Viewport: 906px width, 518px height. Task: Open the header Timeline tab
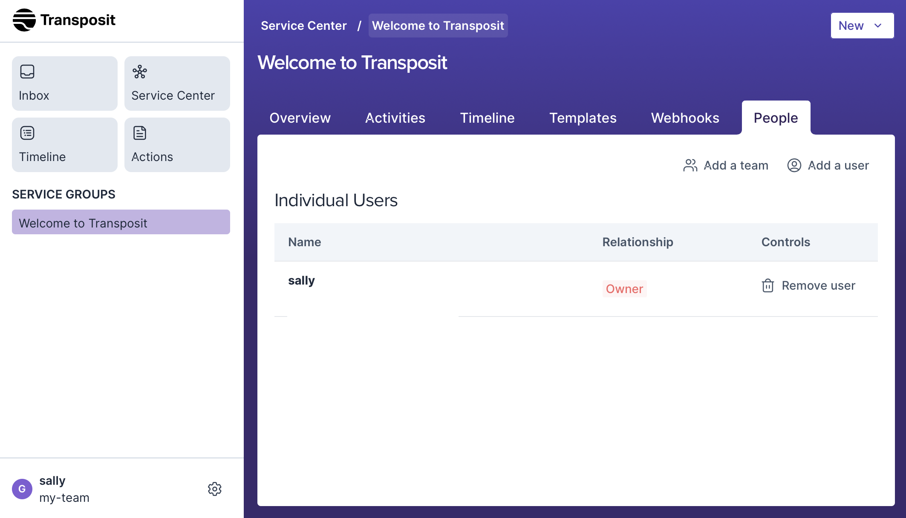[487, 118]
